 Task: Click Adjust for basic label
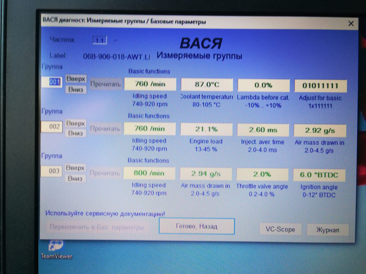pyautogui.click(x=320, y=98)
